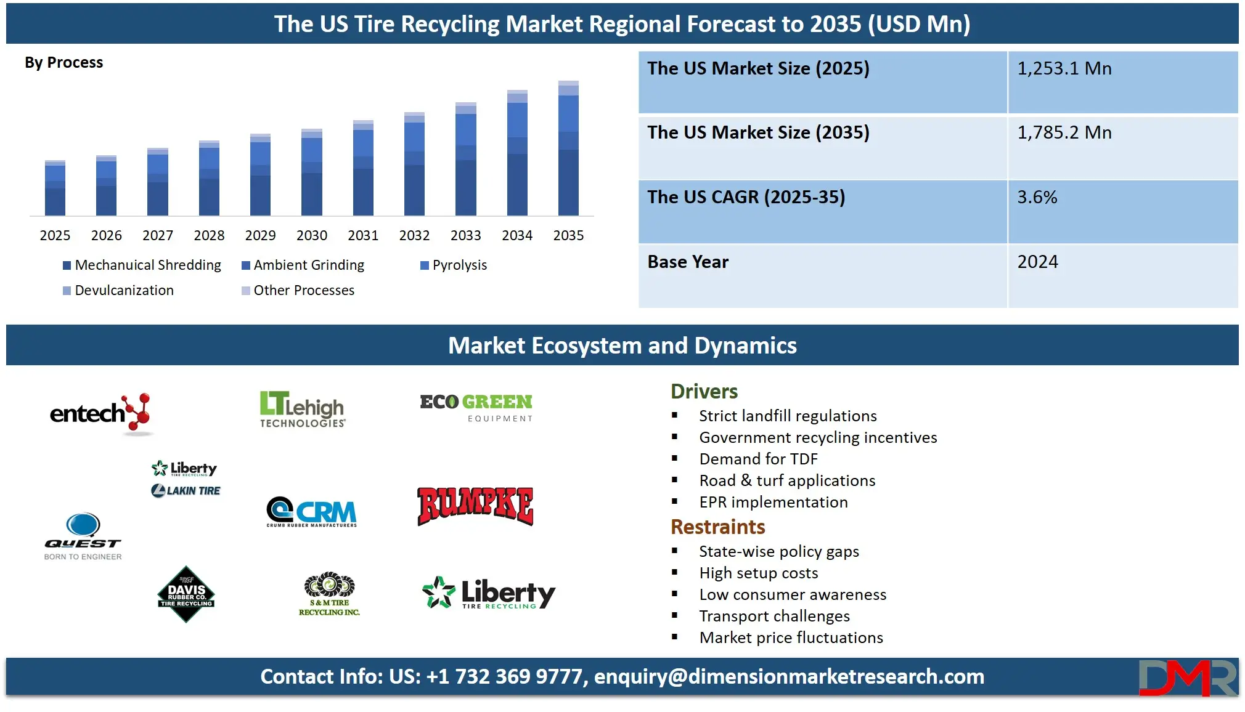Click the 'Base Year' table label
This screenshot has height=712, width=1245.
click(x=688, y=262)
